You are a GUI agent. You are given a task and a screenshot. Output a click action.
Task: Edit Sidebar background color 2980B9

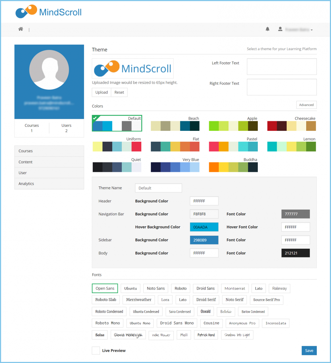[x=204, y=240]
